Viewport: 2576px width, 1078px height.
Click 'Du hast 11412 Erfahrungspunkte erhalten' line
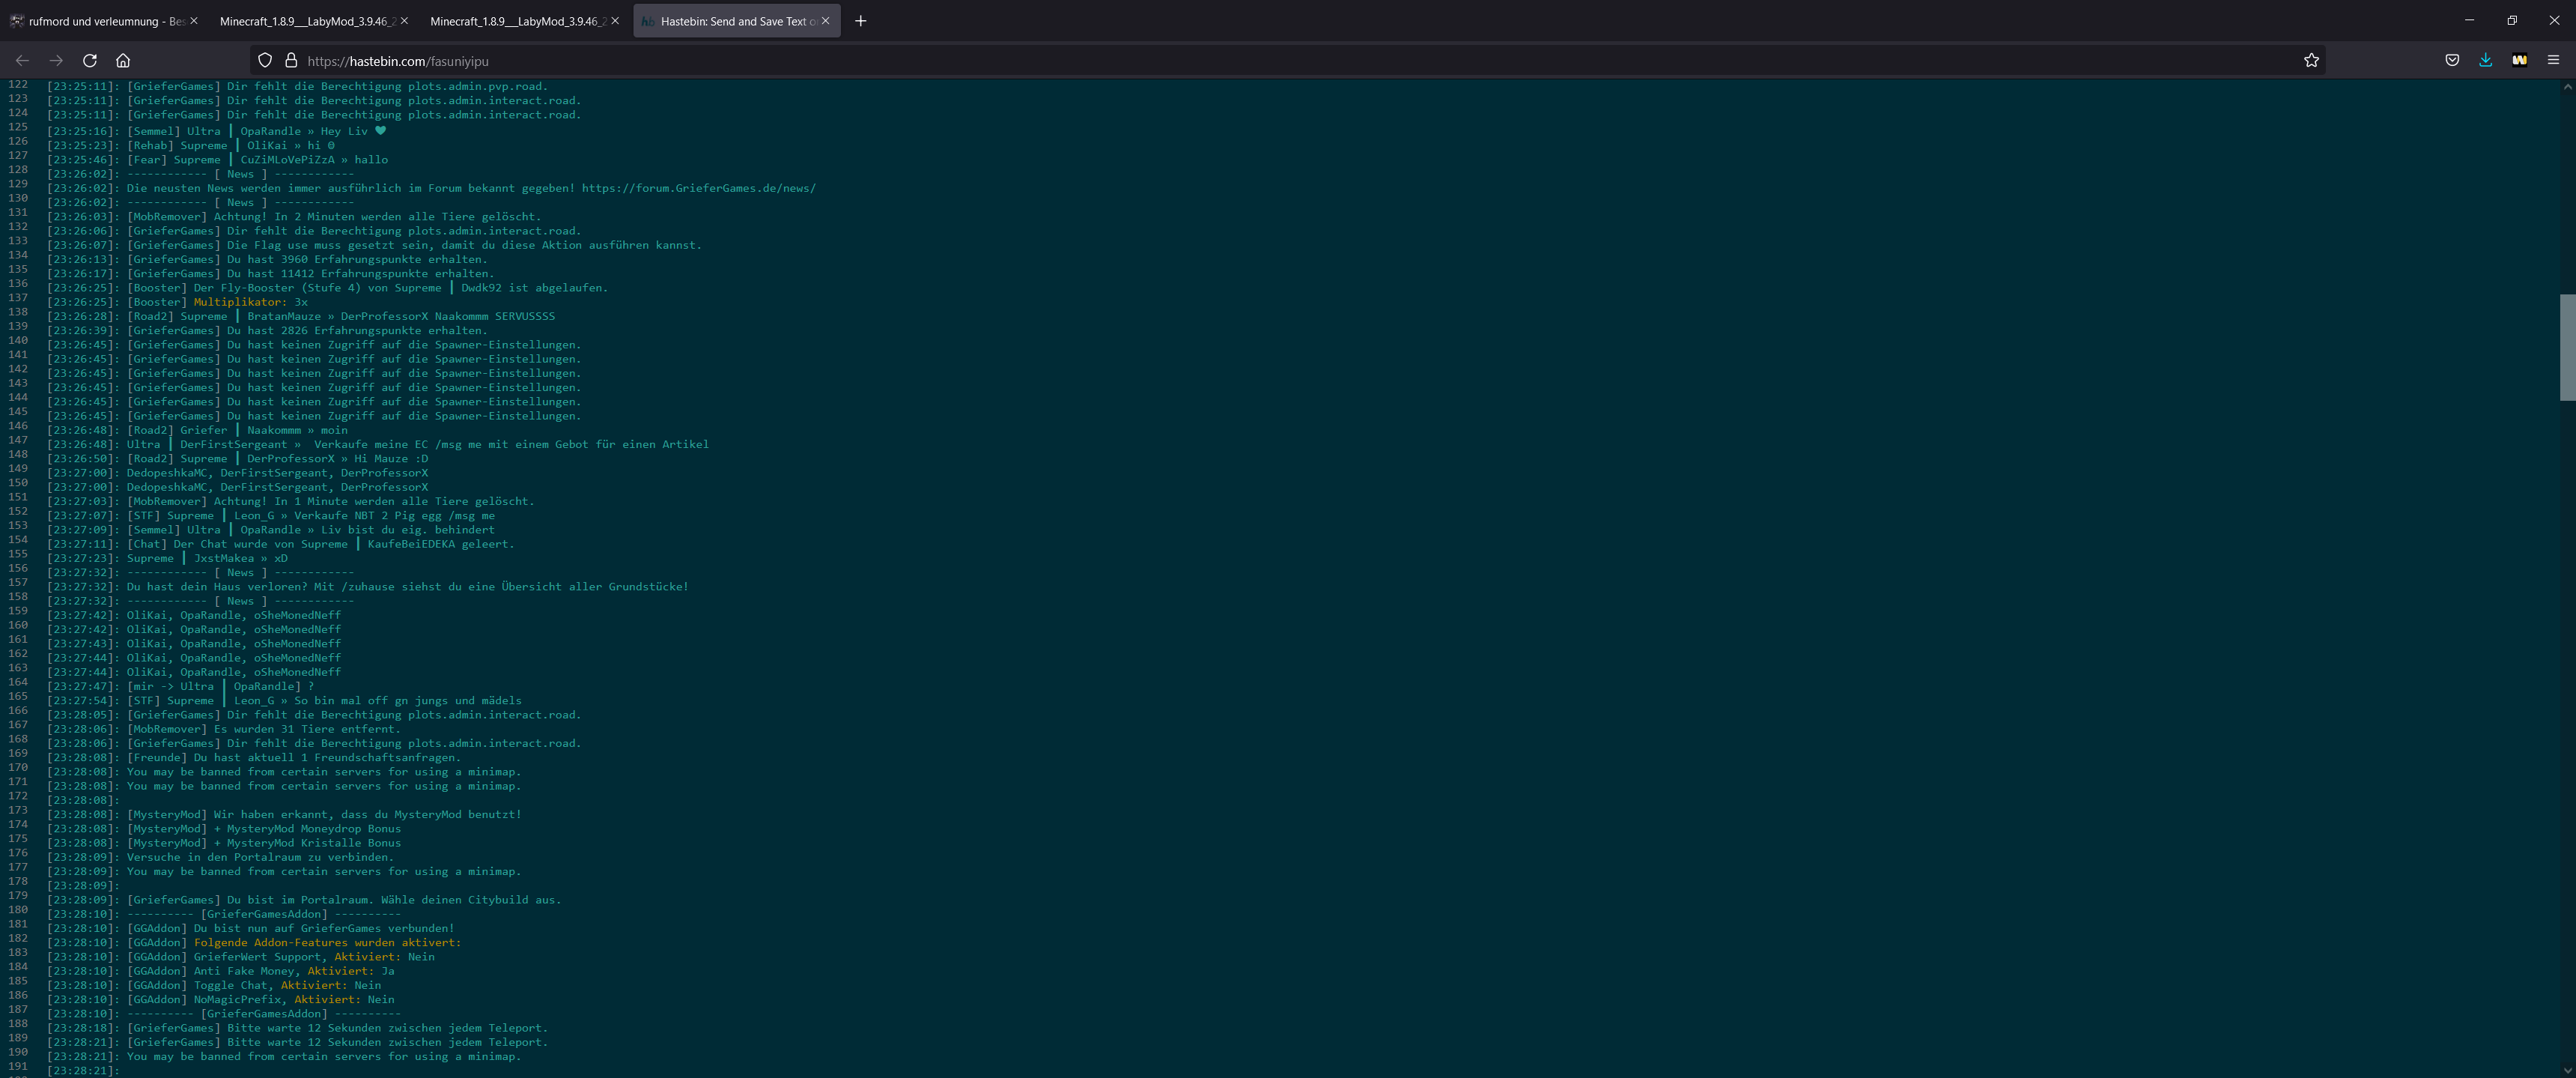click(270, 273)
